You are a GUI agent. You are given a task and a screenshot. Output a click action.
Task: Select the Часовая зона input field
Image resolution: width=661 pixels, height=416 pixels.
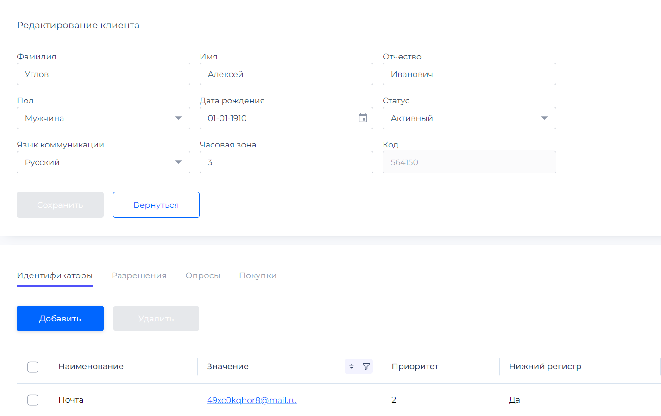286,162
